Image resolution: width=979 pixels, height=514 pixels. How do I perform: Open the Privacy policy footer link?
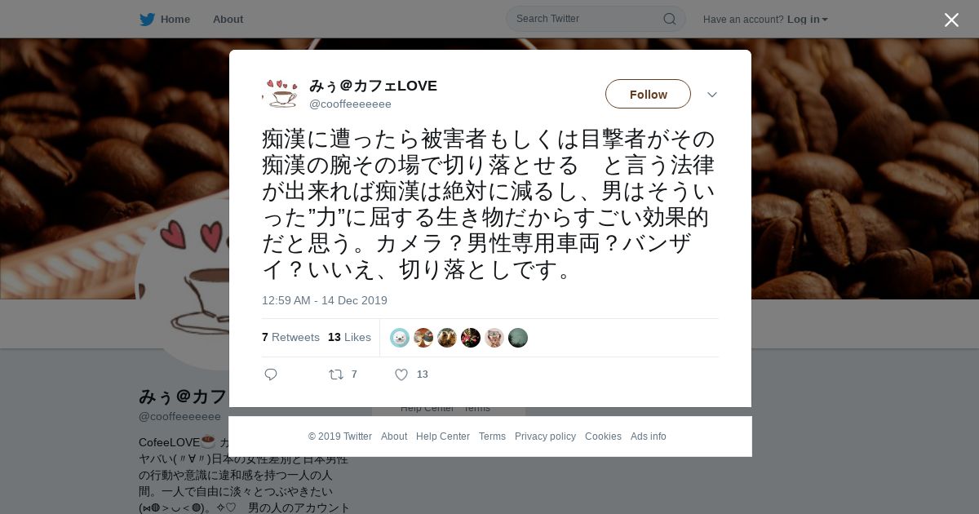[545, 436]
